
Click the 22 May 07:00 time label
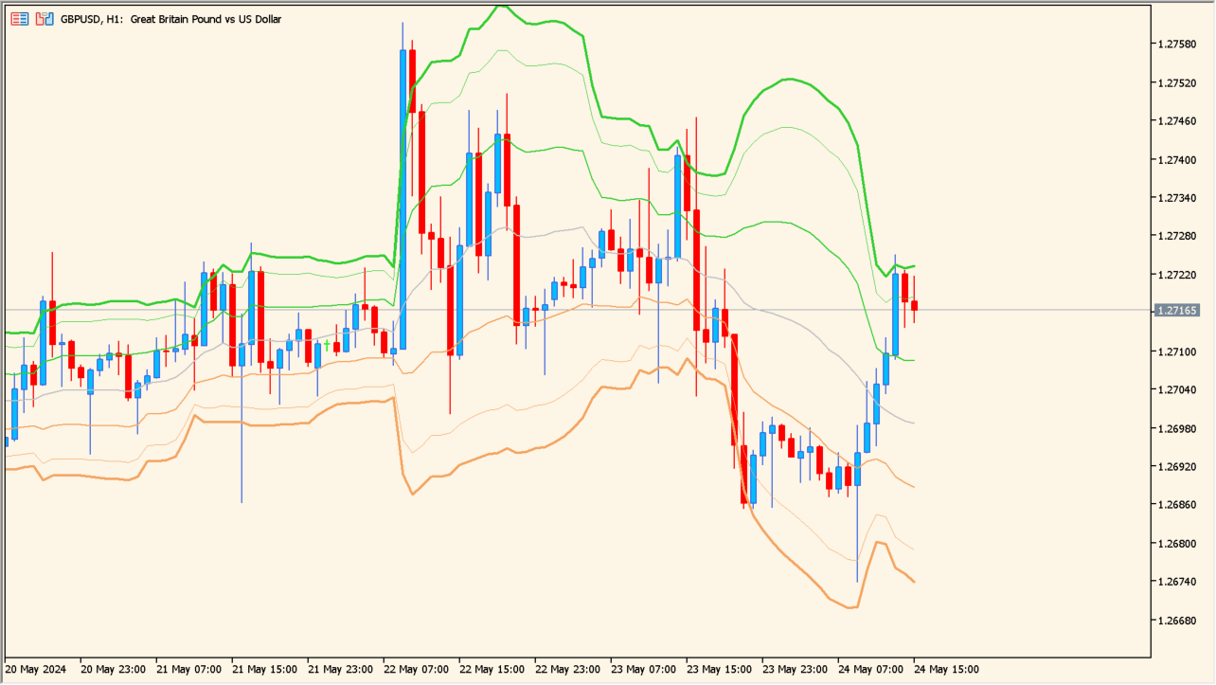click(416, 669)
